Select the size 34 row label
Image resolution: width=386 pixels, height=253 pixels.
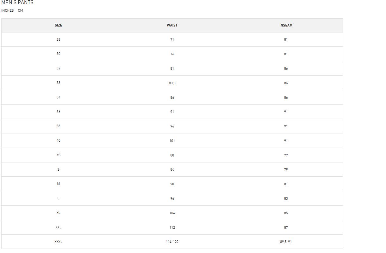[x=59, y=97]
